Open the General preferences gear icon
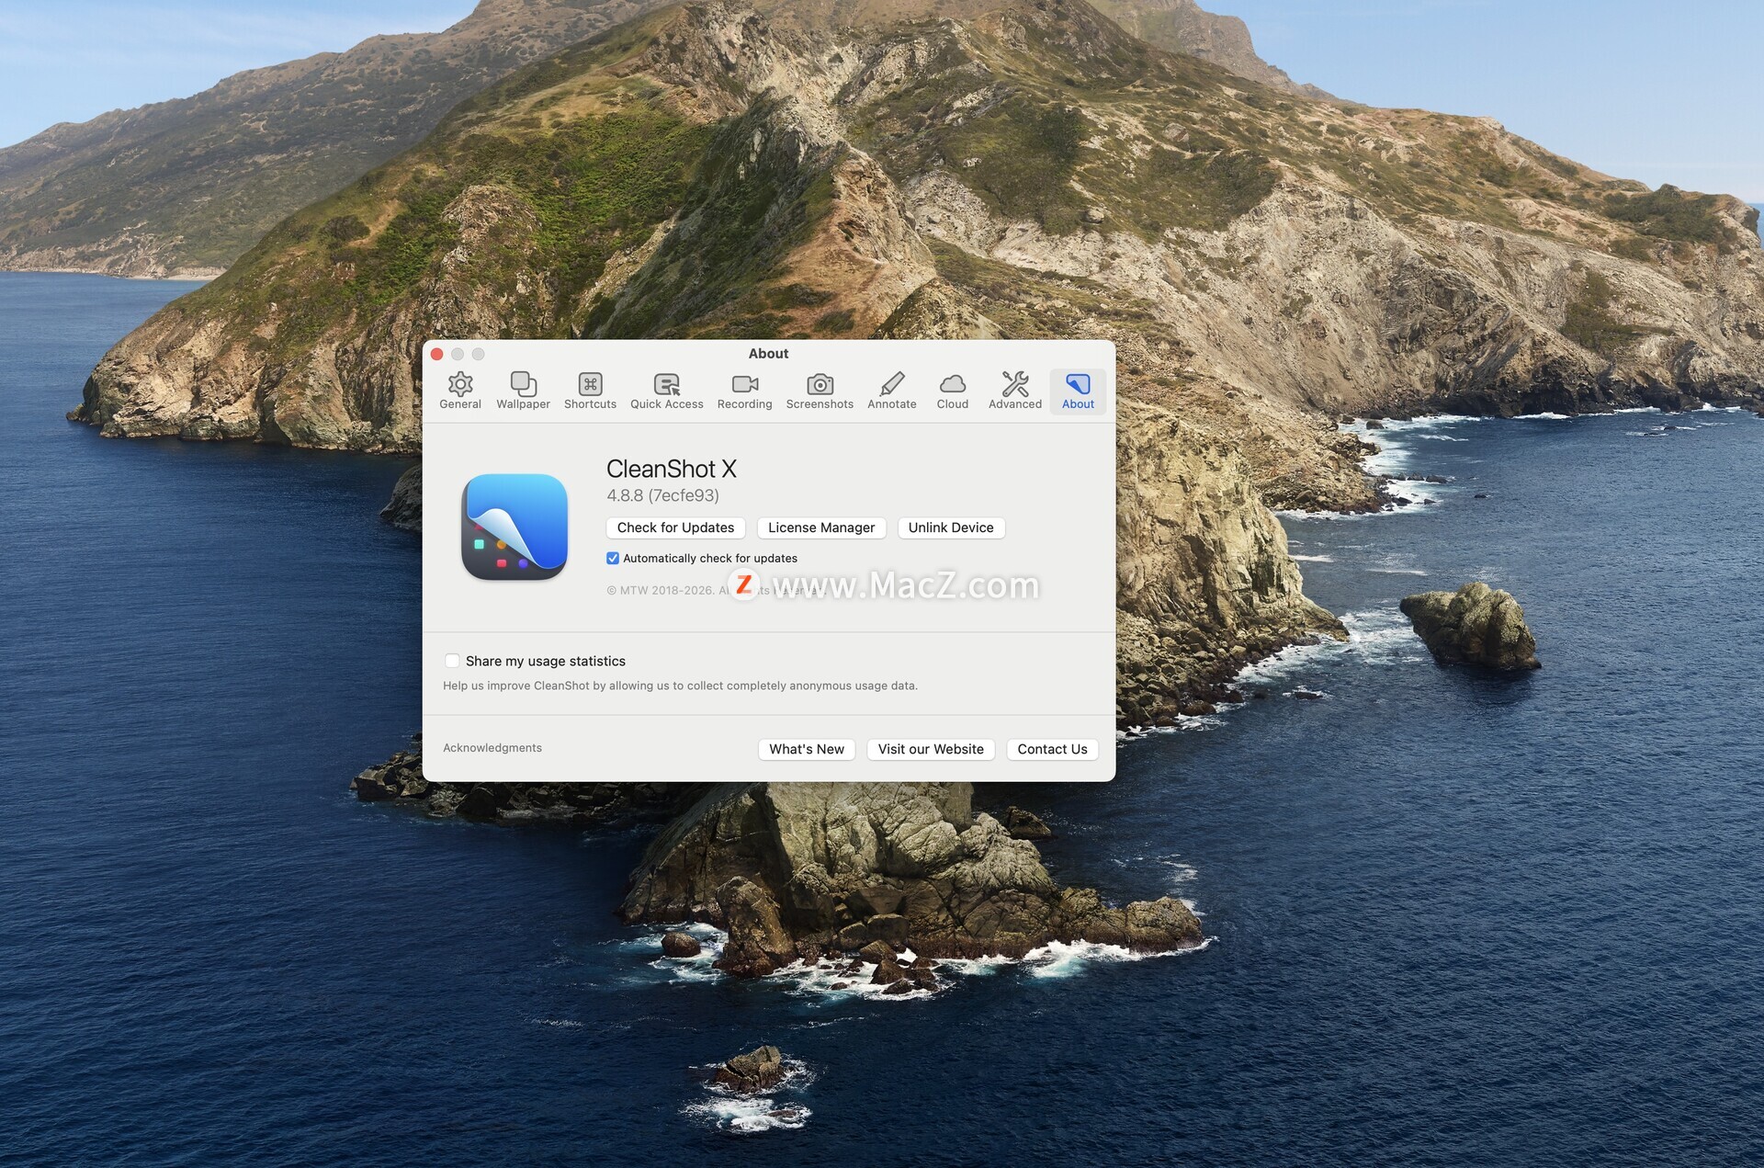 460,384
